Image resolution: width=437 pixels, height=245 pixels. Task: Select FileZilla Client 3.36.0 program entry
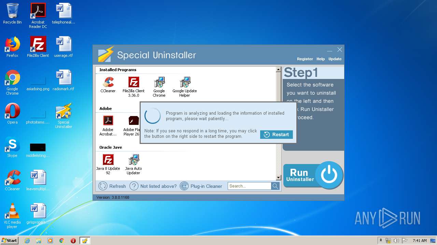(133, 87)
